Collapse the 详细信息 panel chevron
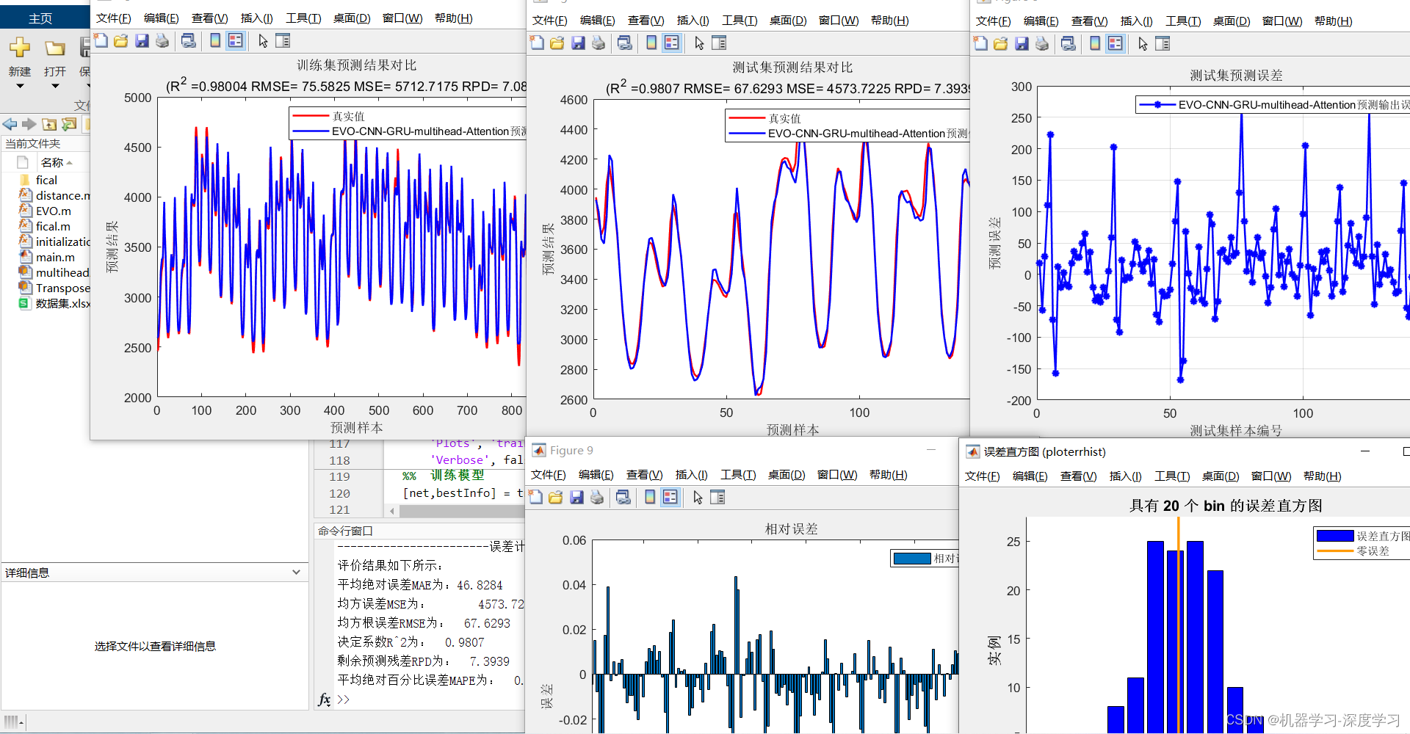Screen dimensions: 1410x734 296,572
